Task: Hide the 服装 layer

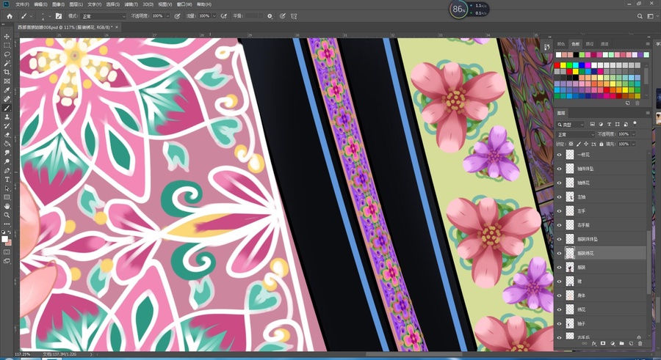Action: click(x=560, y=268)
